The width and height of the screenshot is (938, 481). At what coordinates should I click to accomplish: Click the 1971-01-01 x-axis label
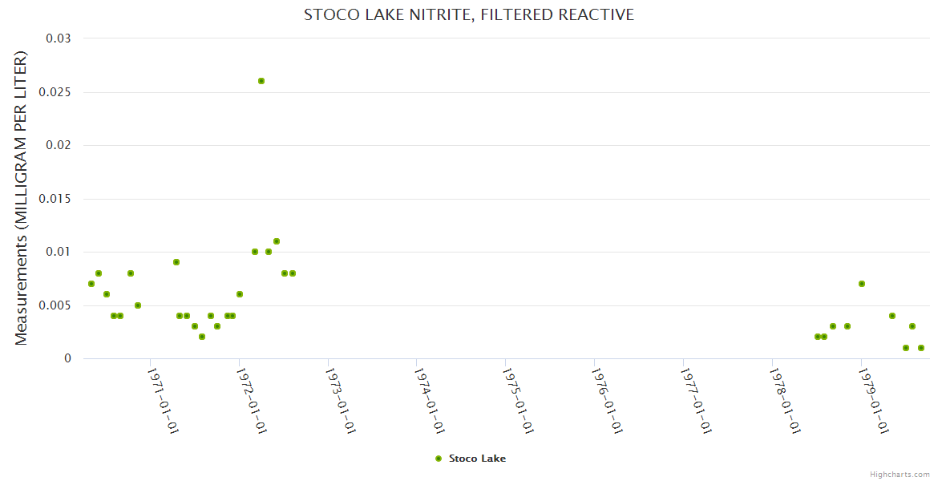[x=163, y=400]
